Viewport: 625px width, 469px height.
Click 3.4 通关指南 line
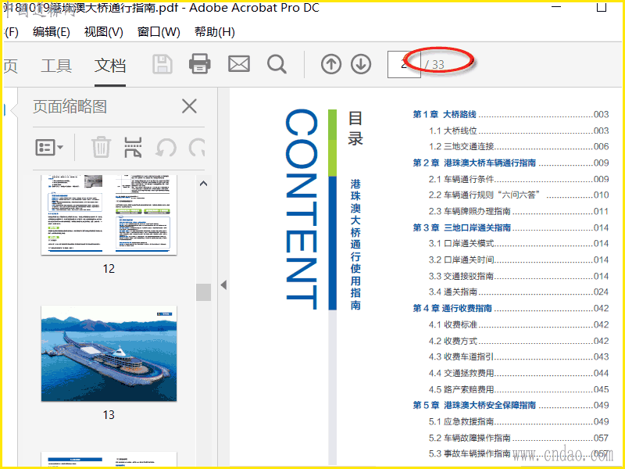coord(519,292)
